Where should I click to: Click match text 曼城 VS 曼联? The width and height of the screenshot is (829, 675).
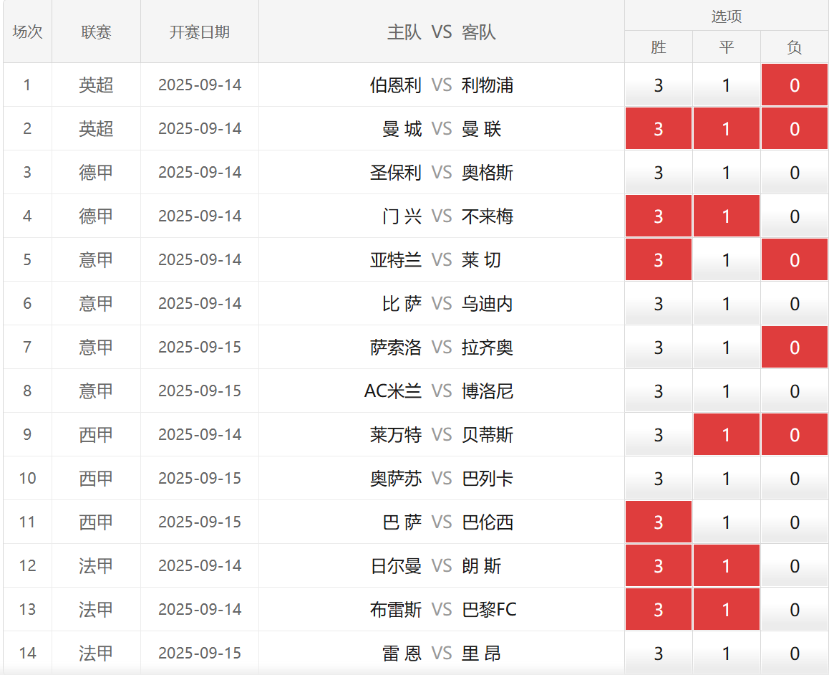click(442, 128)
